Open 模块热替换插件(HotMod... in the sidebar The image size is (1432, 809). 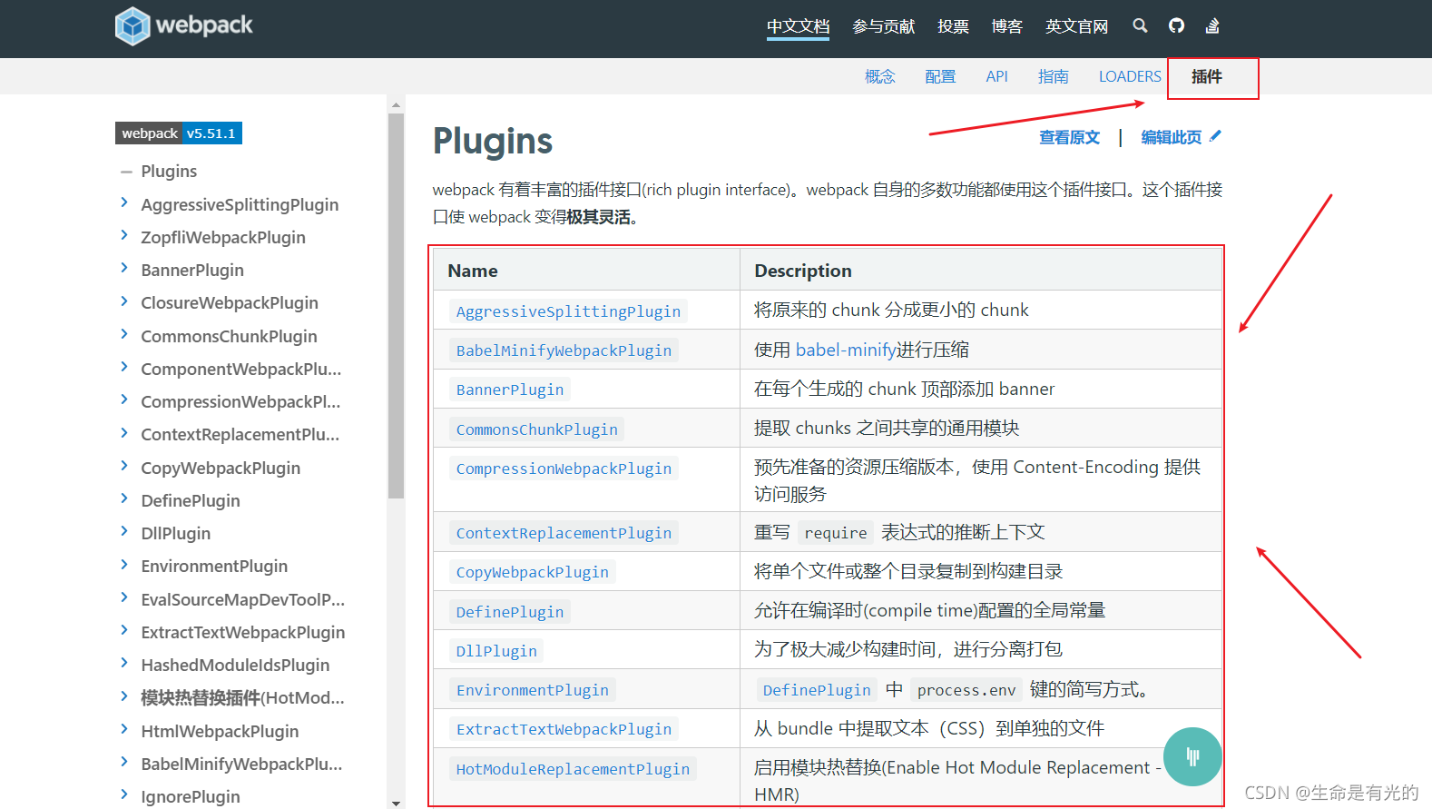pos(242,697)
